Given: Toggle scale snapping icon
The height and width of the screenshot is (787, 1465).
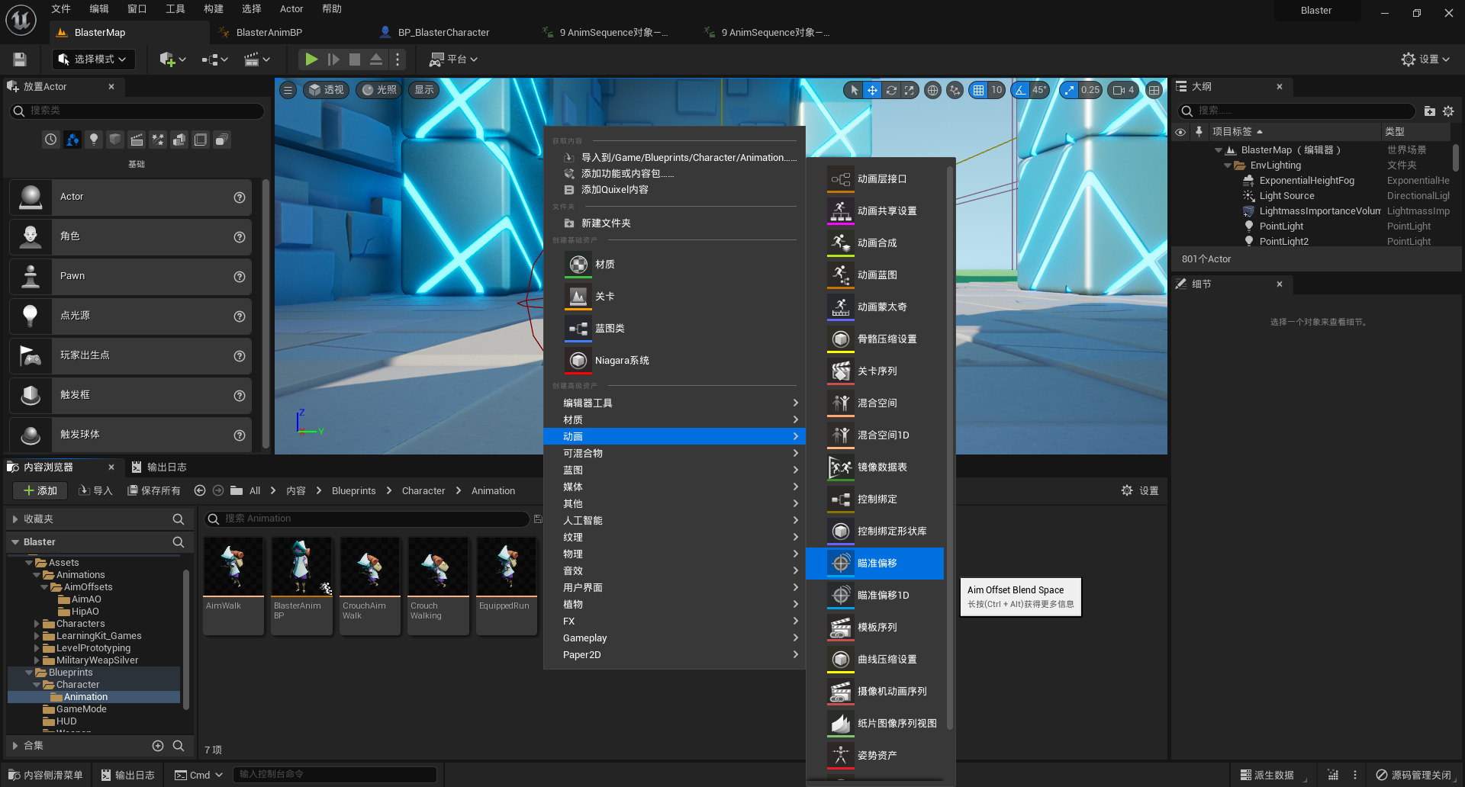Looking at the screenshot, I should (x=1069, y=90).
